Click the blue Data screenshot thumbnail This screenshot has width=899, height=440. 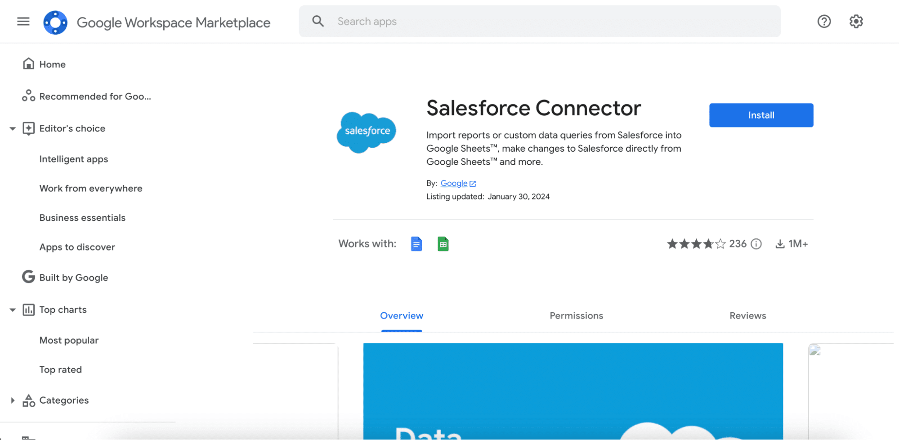573,391
